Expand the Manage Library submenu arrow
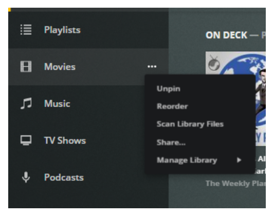The width and height of the screenshot is (274, 218). pos(239,160)
